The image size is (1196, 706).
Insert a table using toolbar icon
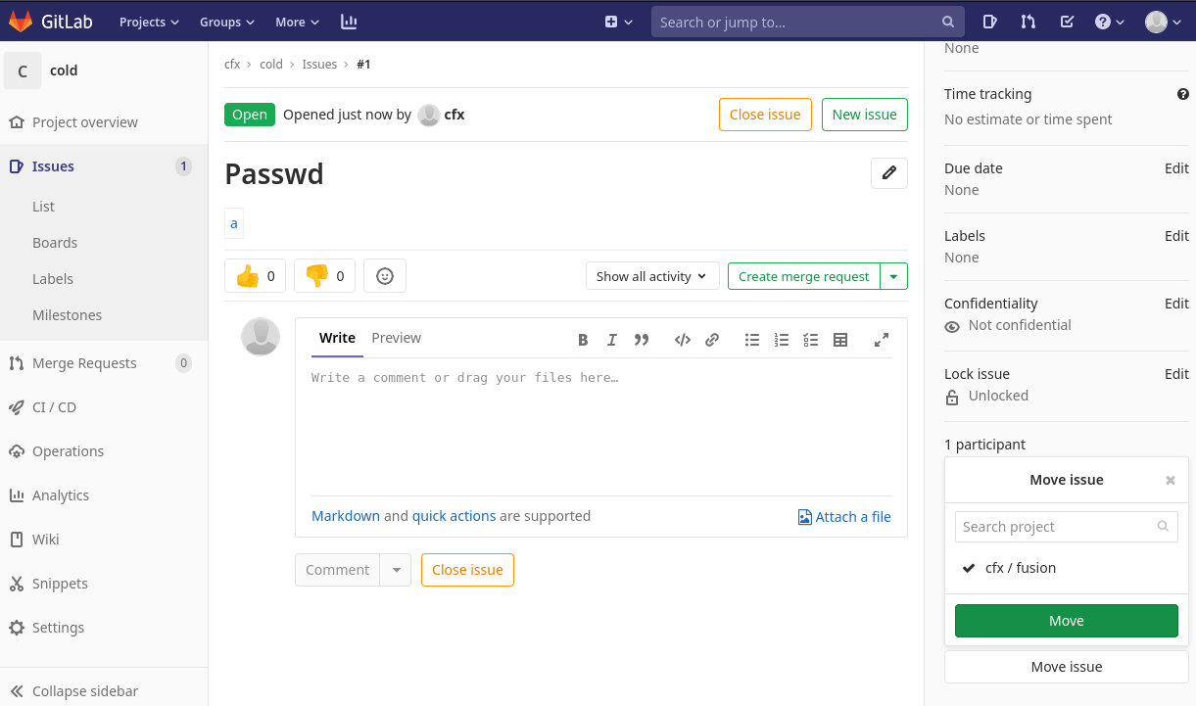coord(840,340)
